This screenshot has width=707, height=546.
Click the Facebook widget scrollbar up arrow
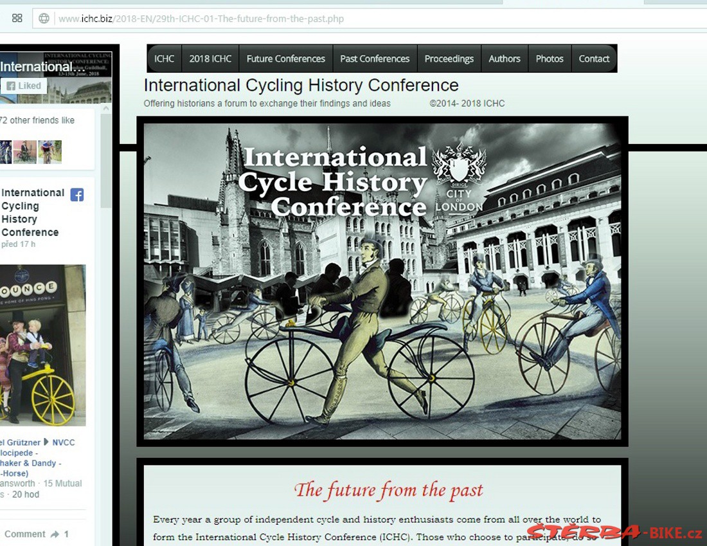click(105, 109)
